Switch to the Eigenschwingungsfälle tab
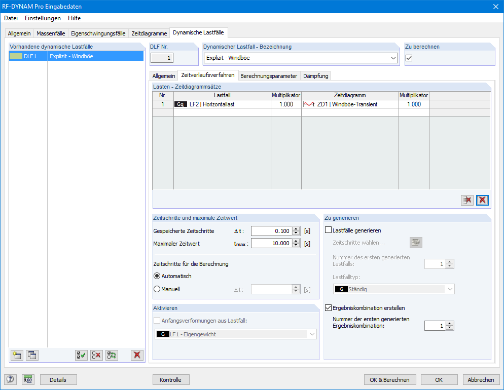 point(98,33)
